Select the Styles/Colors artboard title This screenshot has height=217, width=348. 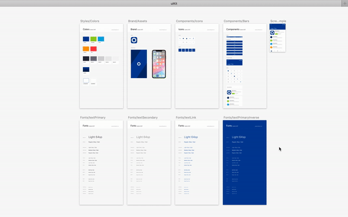(90, 21)
